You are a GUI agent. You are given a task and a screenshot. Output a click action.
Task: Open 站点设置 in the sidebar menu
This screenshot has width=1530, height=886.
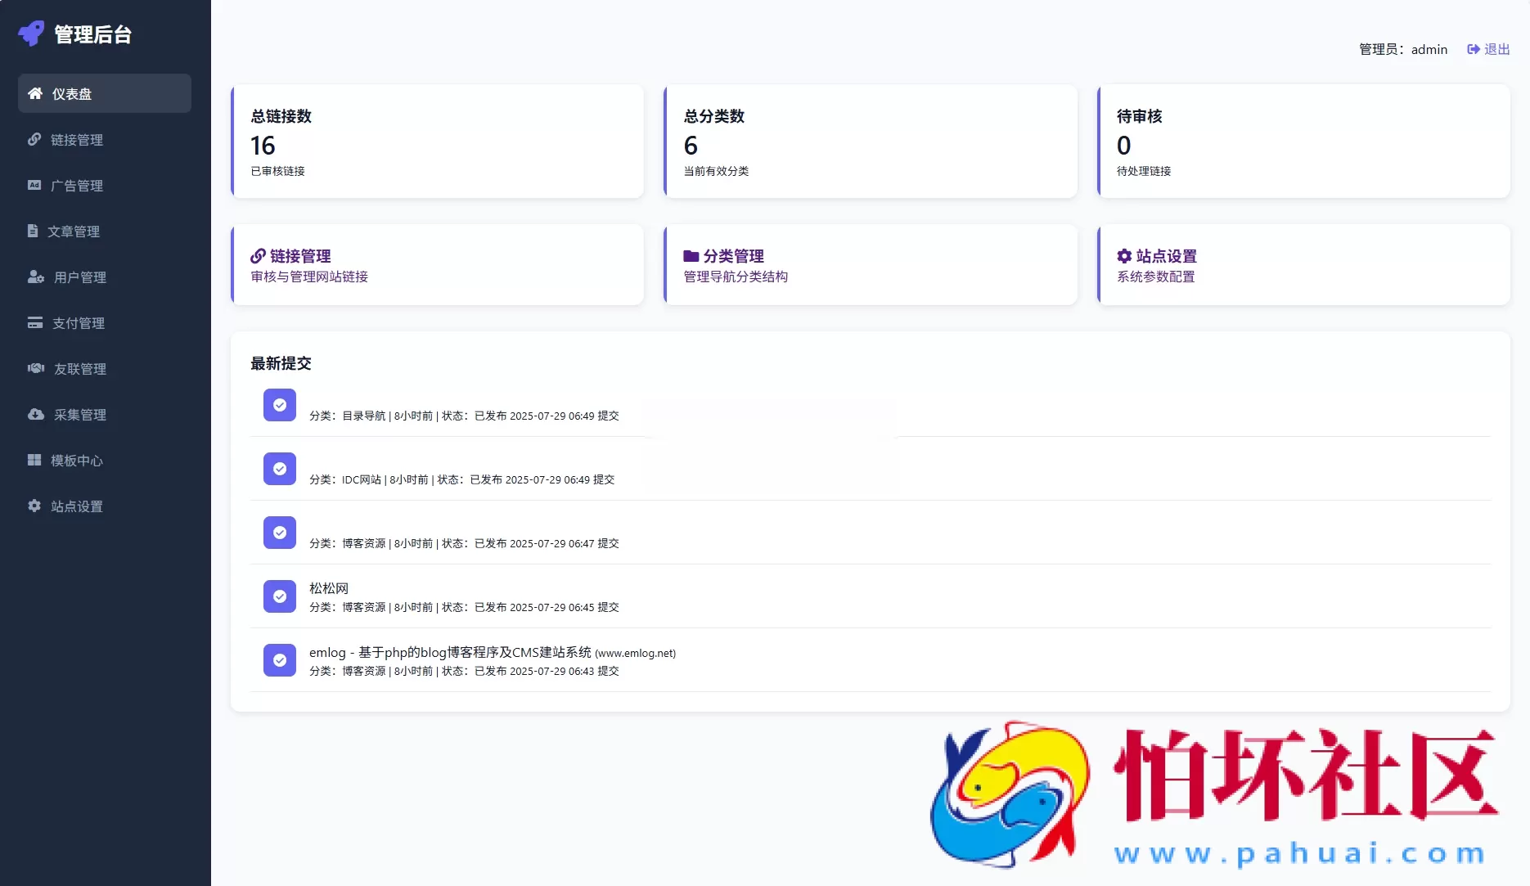tap(76, 506)
